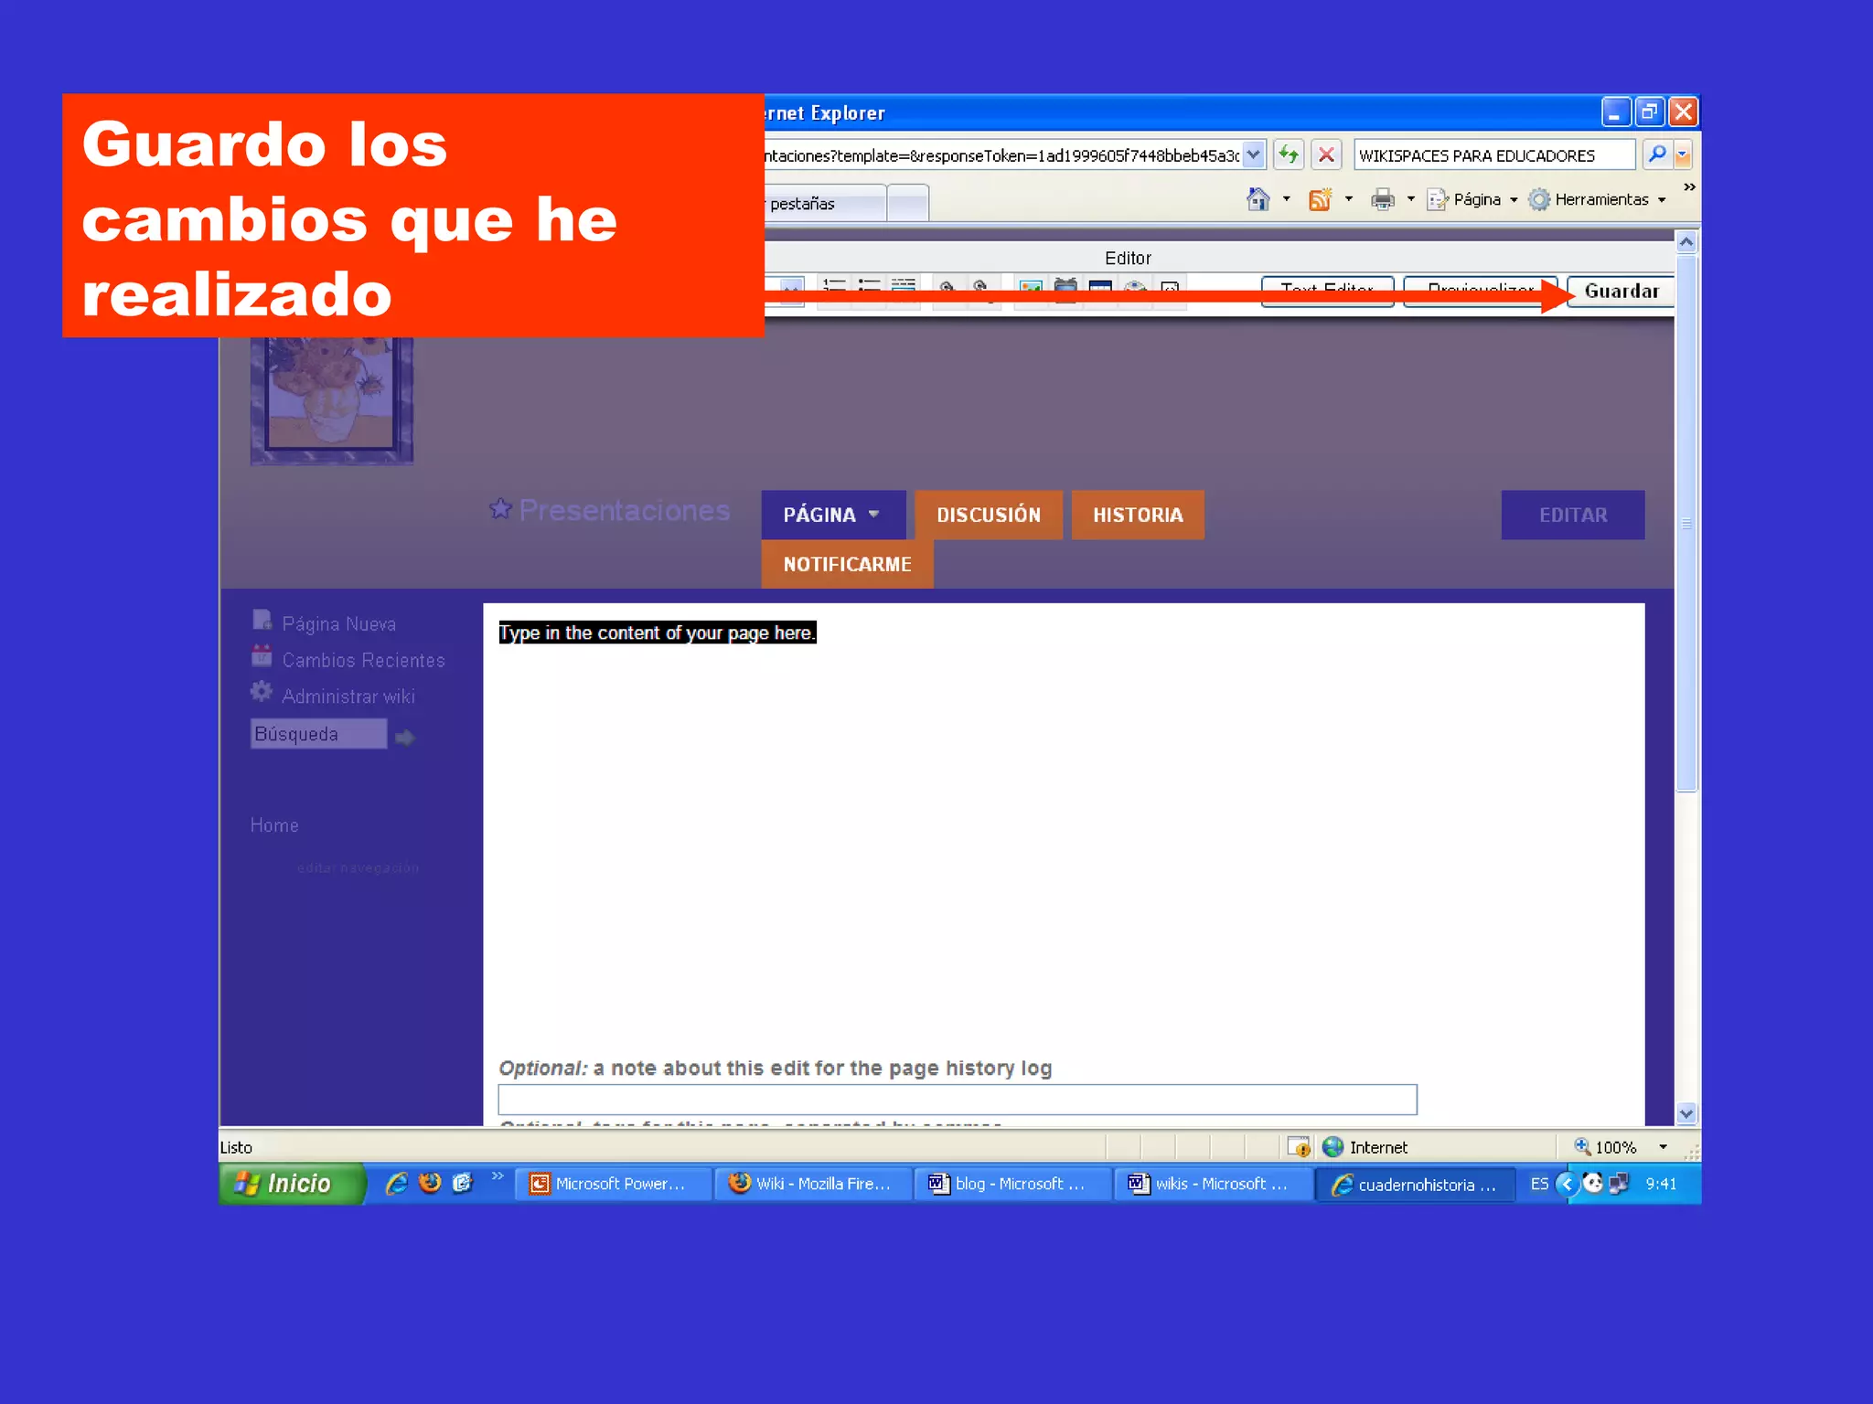Launch Internet Explorer from quick launch
Screen dimensions: 1873x1404
click(x=396, y=1184)
